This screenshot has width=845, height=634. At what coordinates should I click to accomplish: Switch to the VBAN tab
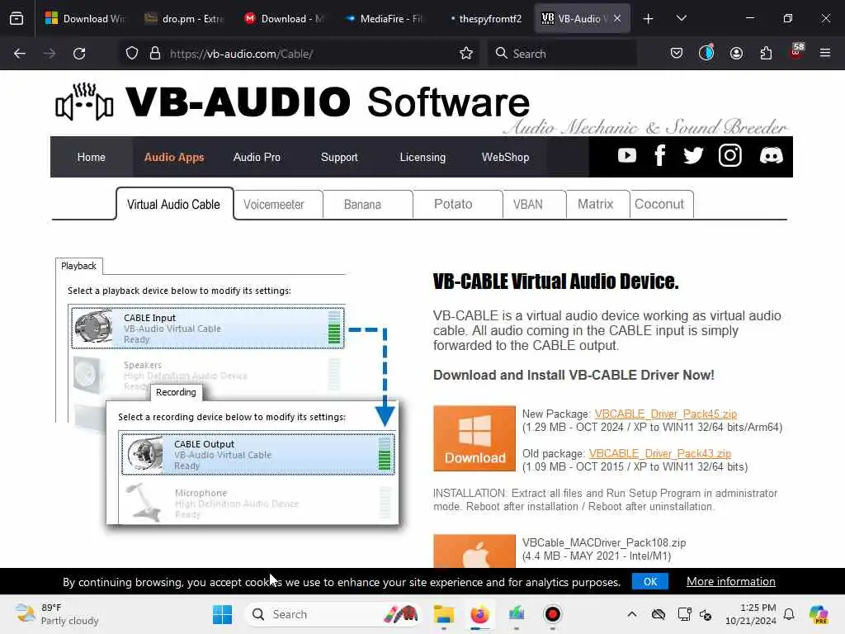[534, 205]
